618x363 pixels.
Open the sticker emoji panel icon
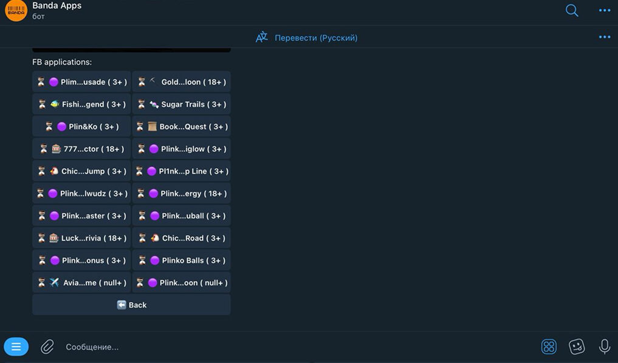(577, 347)
